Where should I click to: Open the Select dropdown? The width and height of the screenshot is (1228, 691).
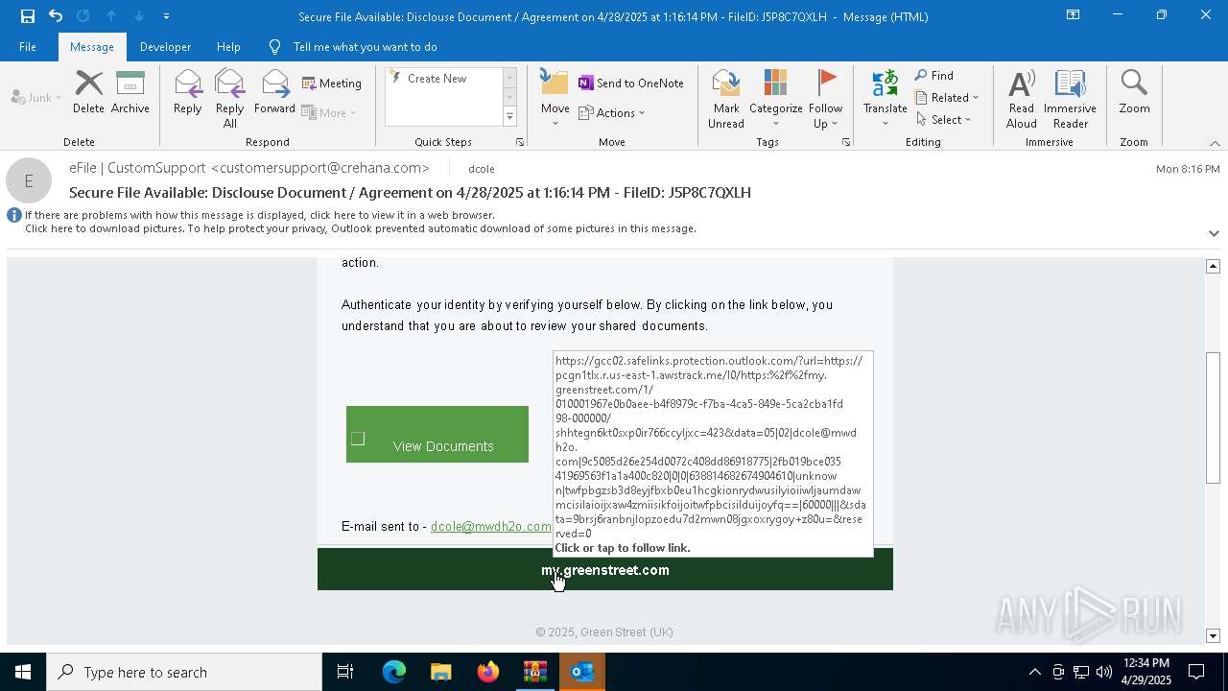943,119
